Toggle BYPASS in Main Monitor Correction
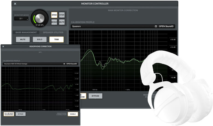The image size is (213, 126). (x=95, y=96)
